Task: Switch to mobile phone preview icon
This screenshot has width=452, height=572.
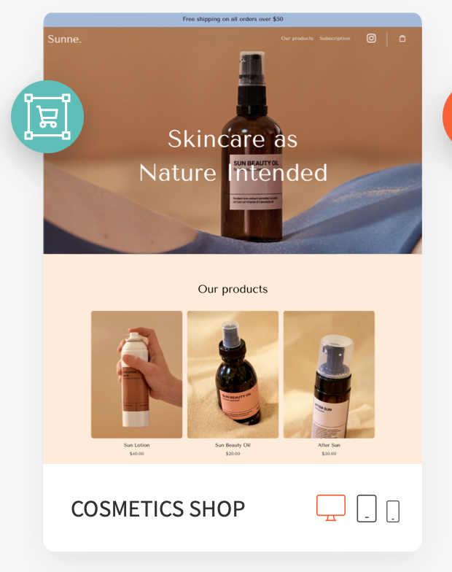Action: pos(392,511)
